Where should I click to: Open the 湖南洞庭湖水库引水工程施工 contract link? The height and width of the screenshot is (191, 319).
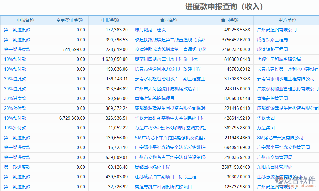[x=166, y=59]
